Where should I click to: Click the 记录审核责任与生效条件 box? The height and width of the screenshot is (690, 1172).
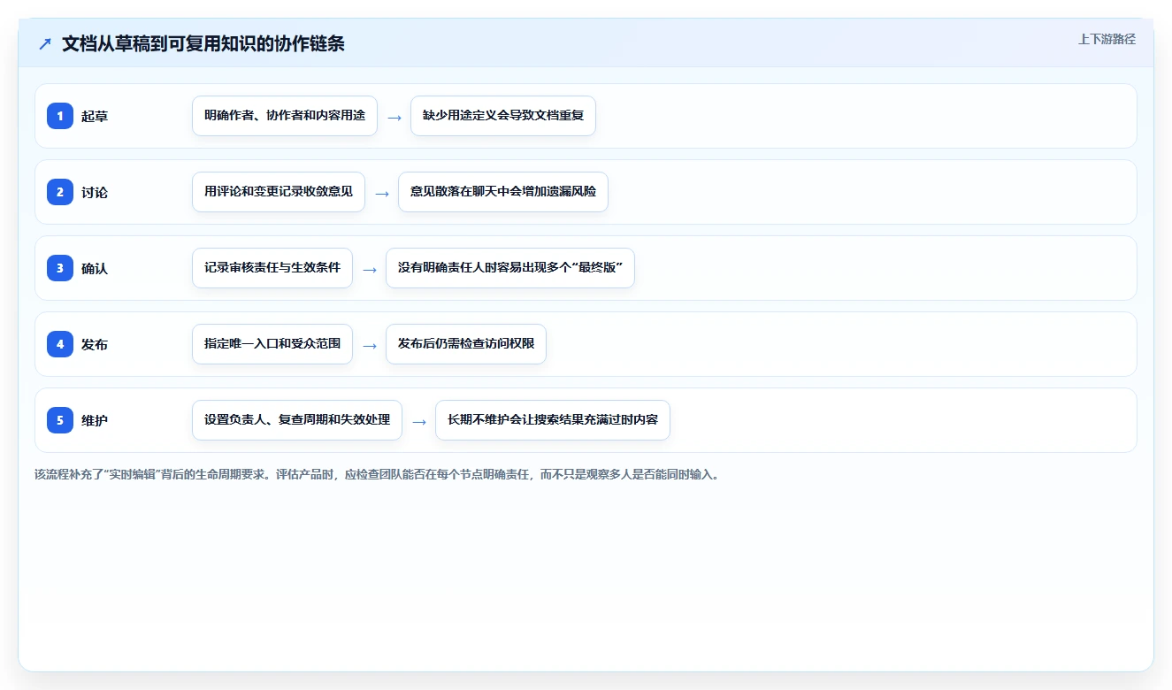click(x=272, y=268)
